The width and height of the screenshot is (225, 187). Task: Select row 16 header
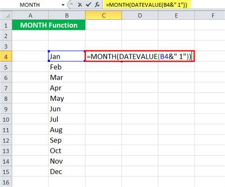point(6,182)
